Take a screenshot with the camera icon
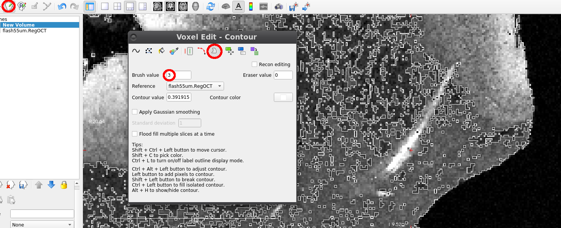The width and height of the screenshot is (561, 228). pos(278,6)
